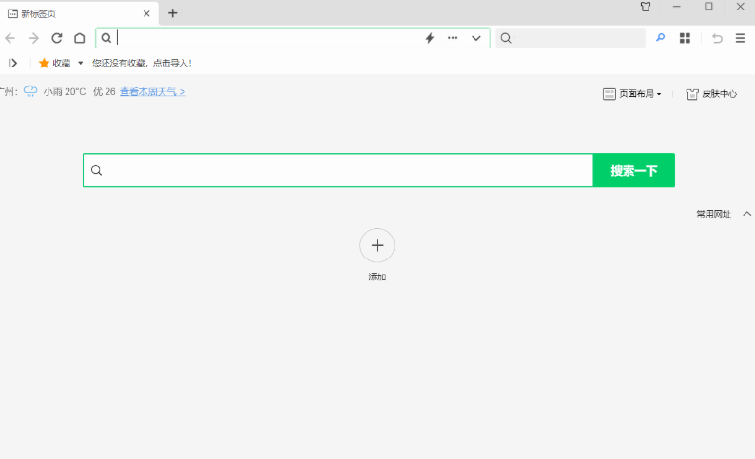Screen dimensions: 755x459
Task: Open the extensions grid icon
Action: [x=685, y=38]
